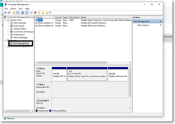Open the View menu
Image resolution: width=175 pixels, height=124 pixels.
click(x=20, y=9)
